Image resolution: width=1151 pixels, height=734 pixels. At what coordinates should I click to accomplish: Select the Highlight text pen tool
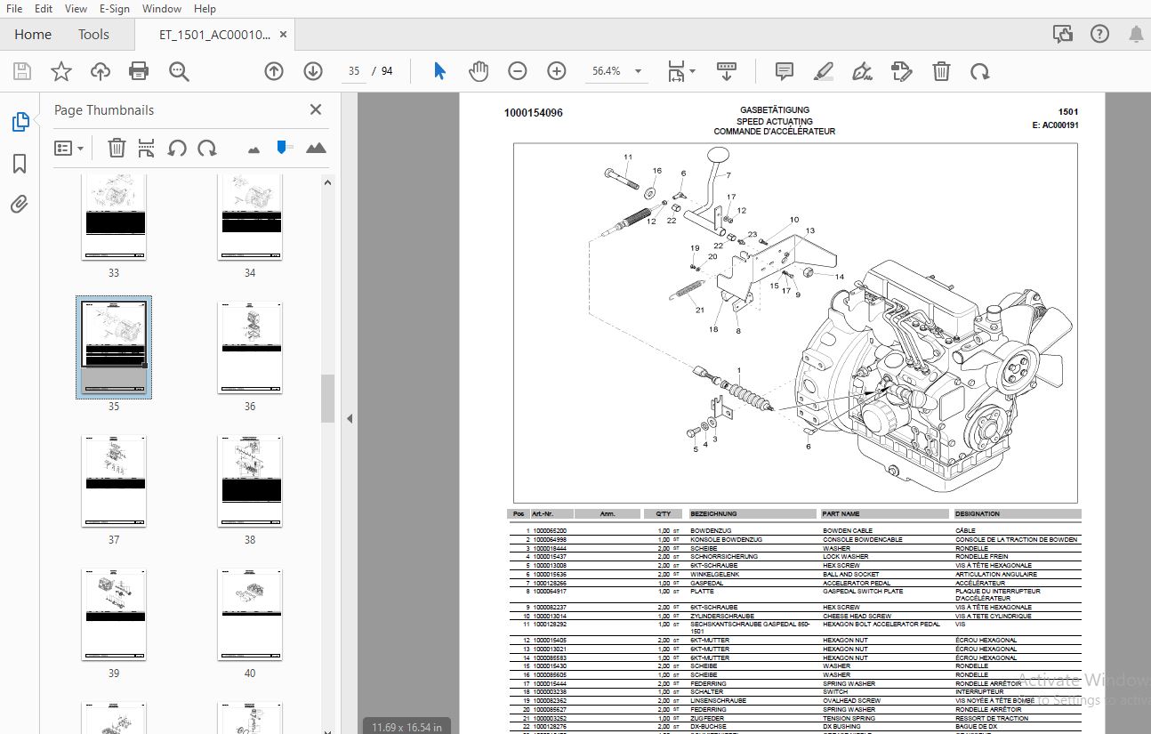tap(824, 71)
